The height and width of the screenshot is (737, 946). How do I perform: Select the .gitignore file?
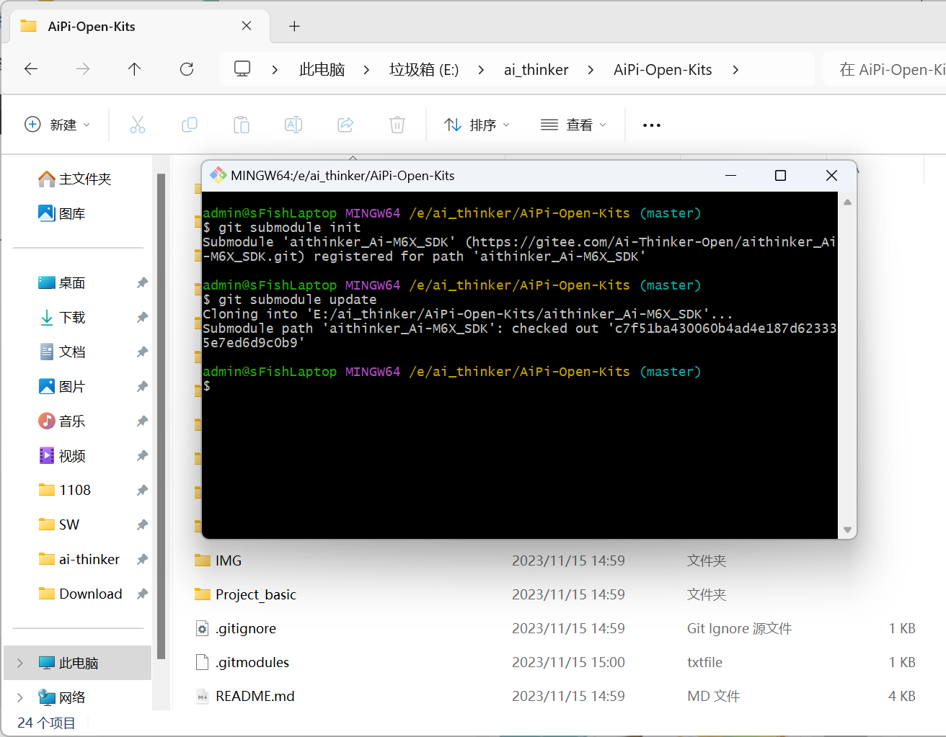[x=245, y=628]
